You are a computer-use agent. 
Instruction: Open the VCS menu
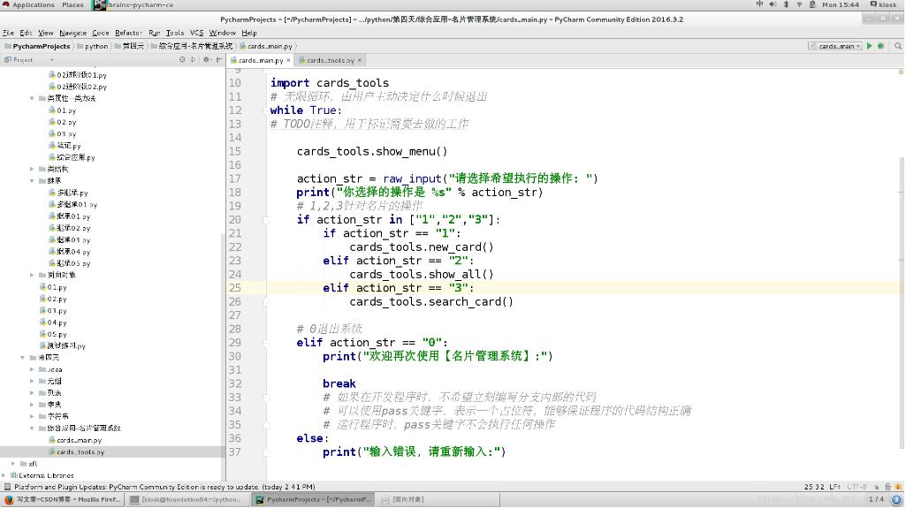(196, 33)
